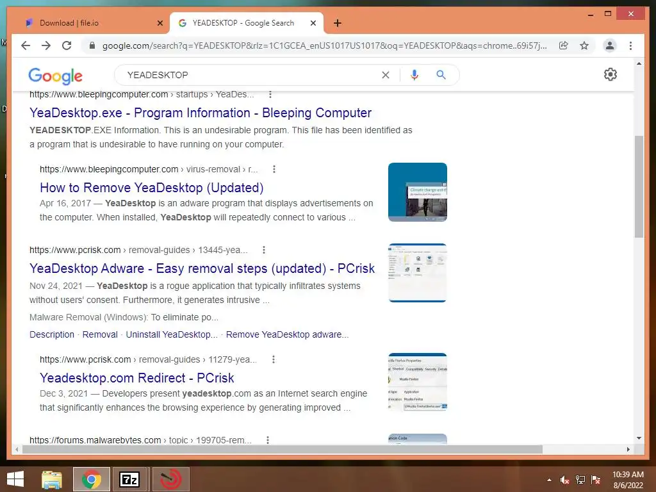Viewport: 656px width, 492px height.
Task: Open Chrome from the taskbar
Action: click(x=91, y=479)
